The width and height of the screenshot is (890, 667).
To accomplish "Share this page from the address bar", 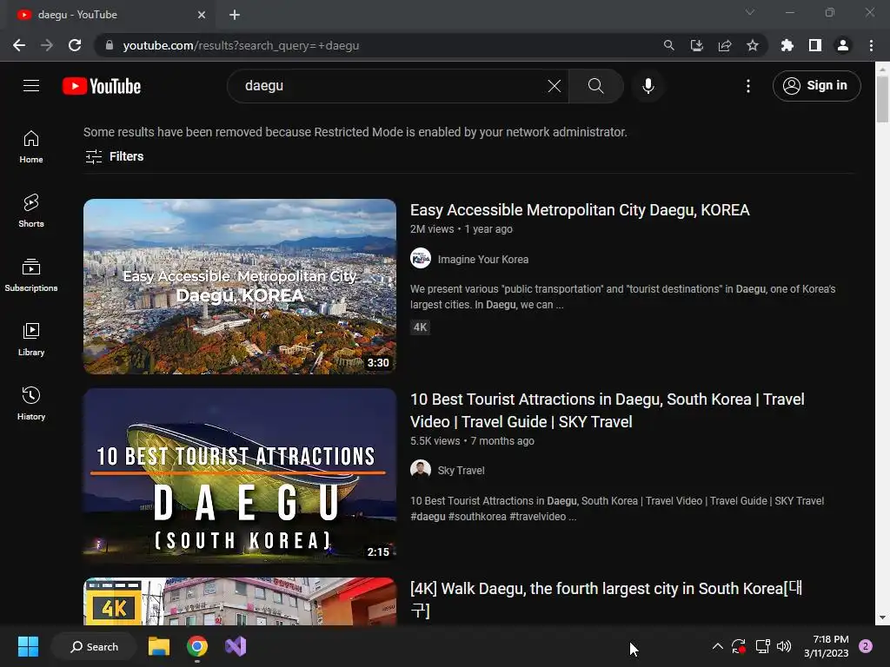I will pyautogui.click(x=724, y=45).
